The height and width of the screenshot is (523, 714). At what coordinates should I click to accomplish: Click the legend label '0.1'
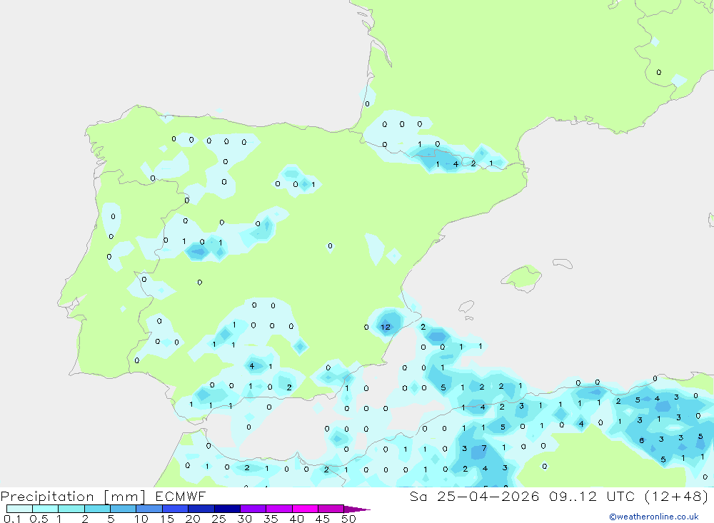(12, 519)
